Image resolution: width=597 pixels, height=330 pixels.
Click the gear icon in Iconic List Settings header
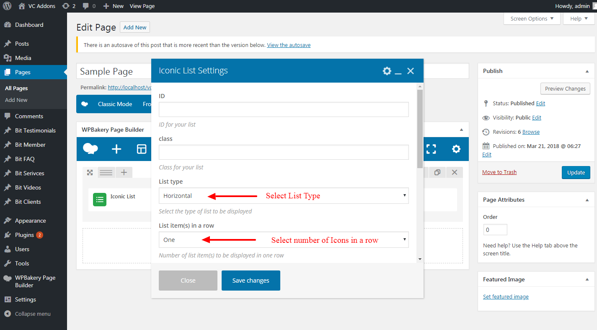(x=387, y=71)
